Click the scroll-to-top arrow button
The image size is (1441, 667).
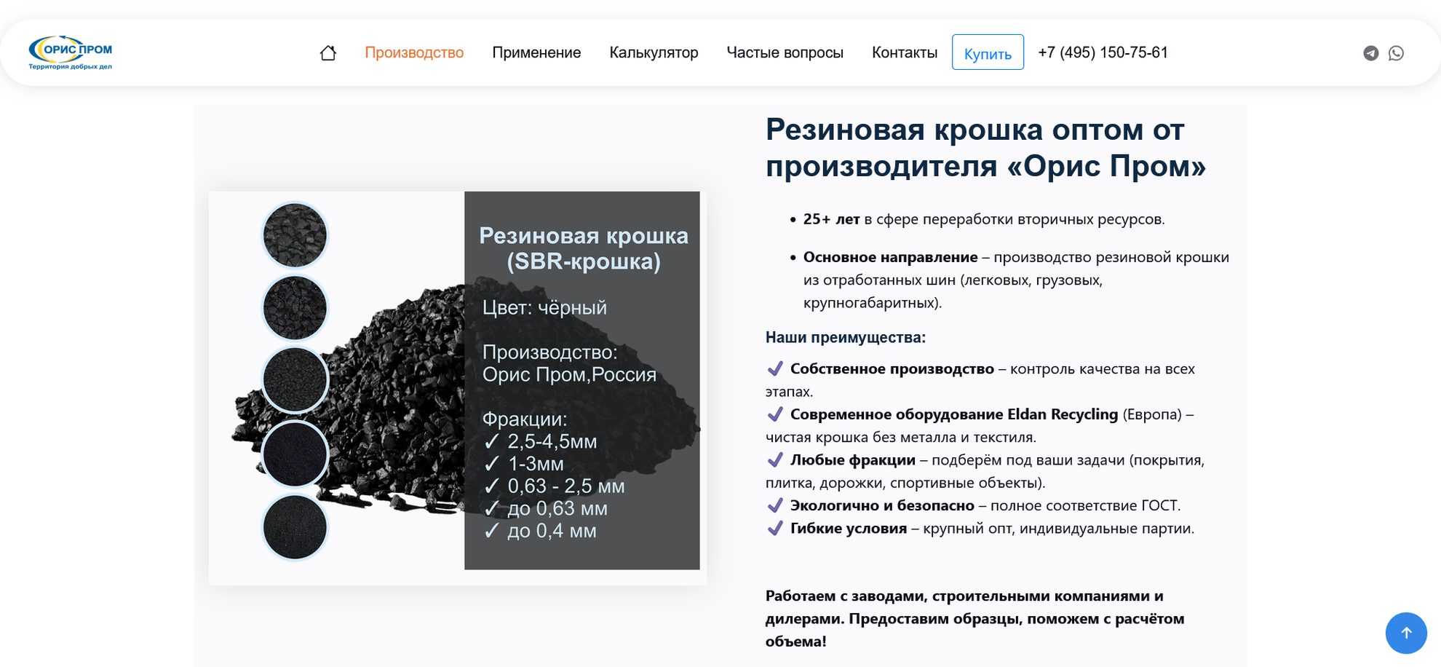1405,633
